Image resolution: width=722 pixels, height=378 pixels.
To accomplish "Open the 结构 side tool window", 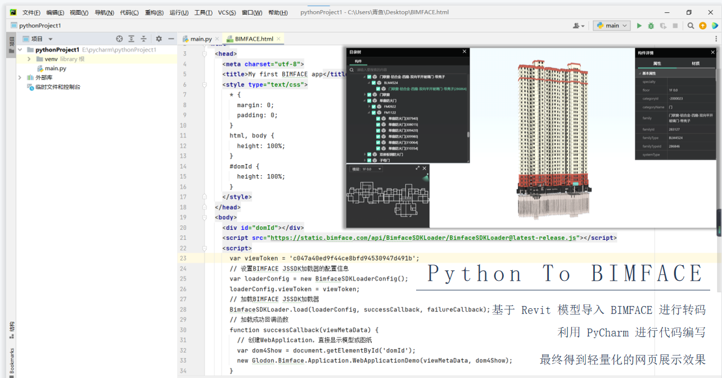I will pos(12,330).
